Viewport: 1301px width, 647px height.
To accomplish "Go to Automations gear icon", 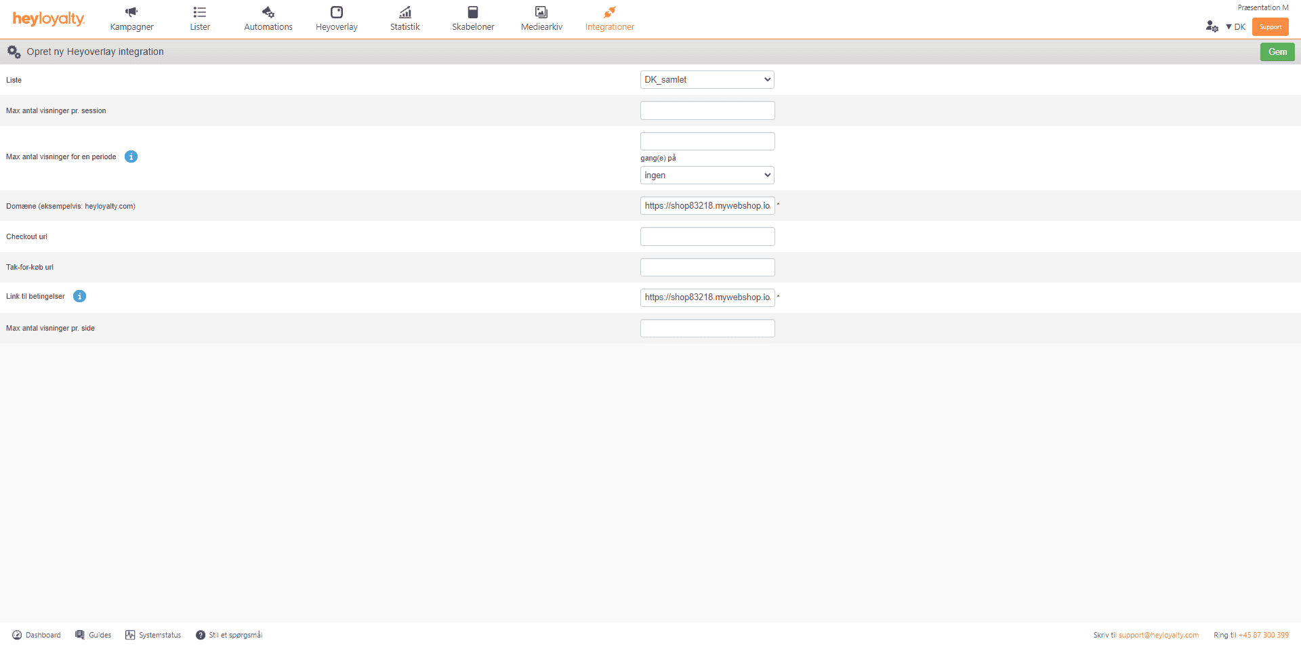I will [x=268, y=12].
